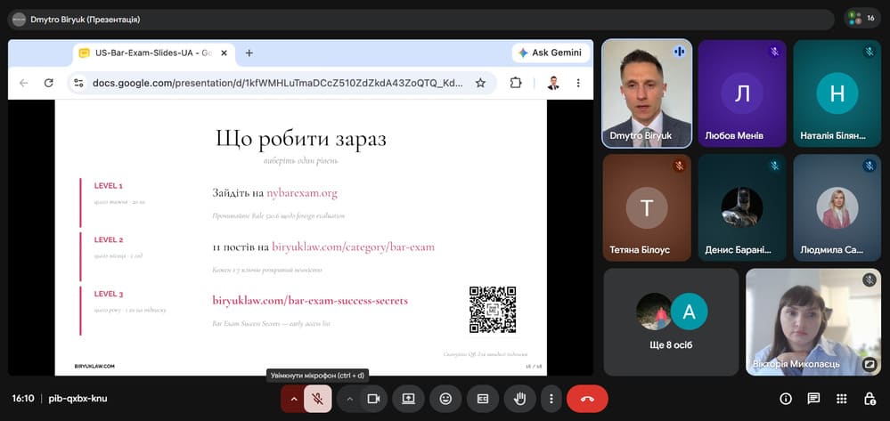This screenshot has width=890, height=421.
Task: Open the browser three-dot menu
Action: (578, 83)
